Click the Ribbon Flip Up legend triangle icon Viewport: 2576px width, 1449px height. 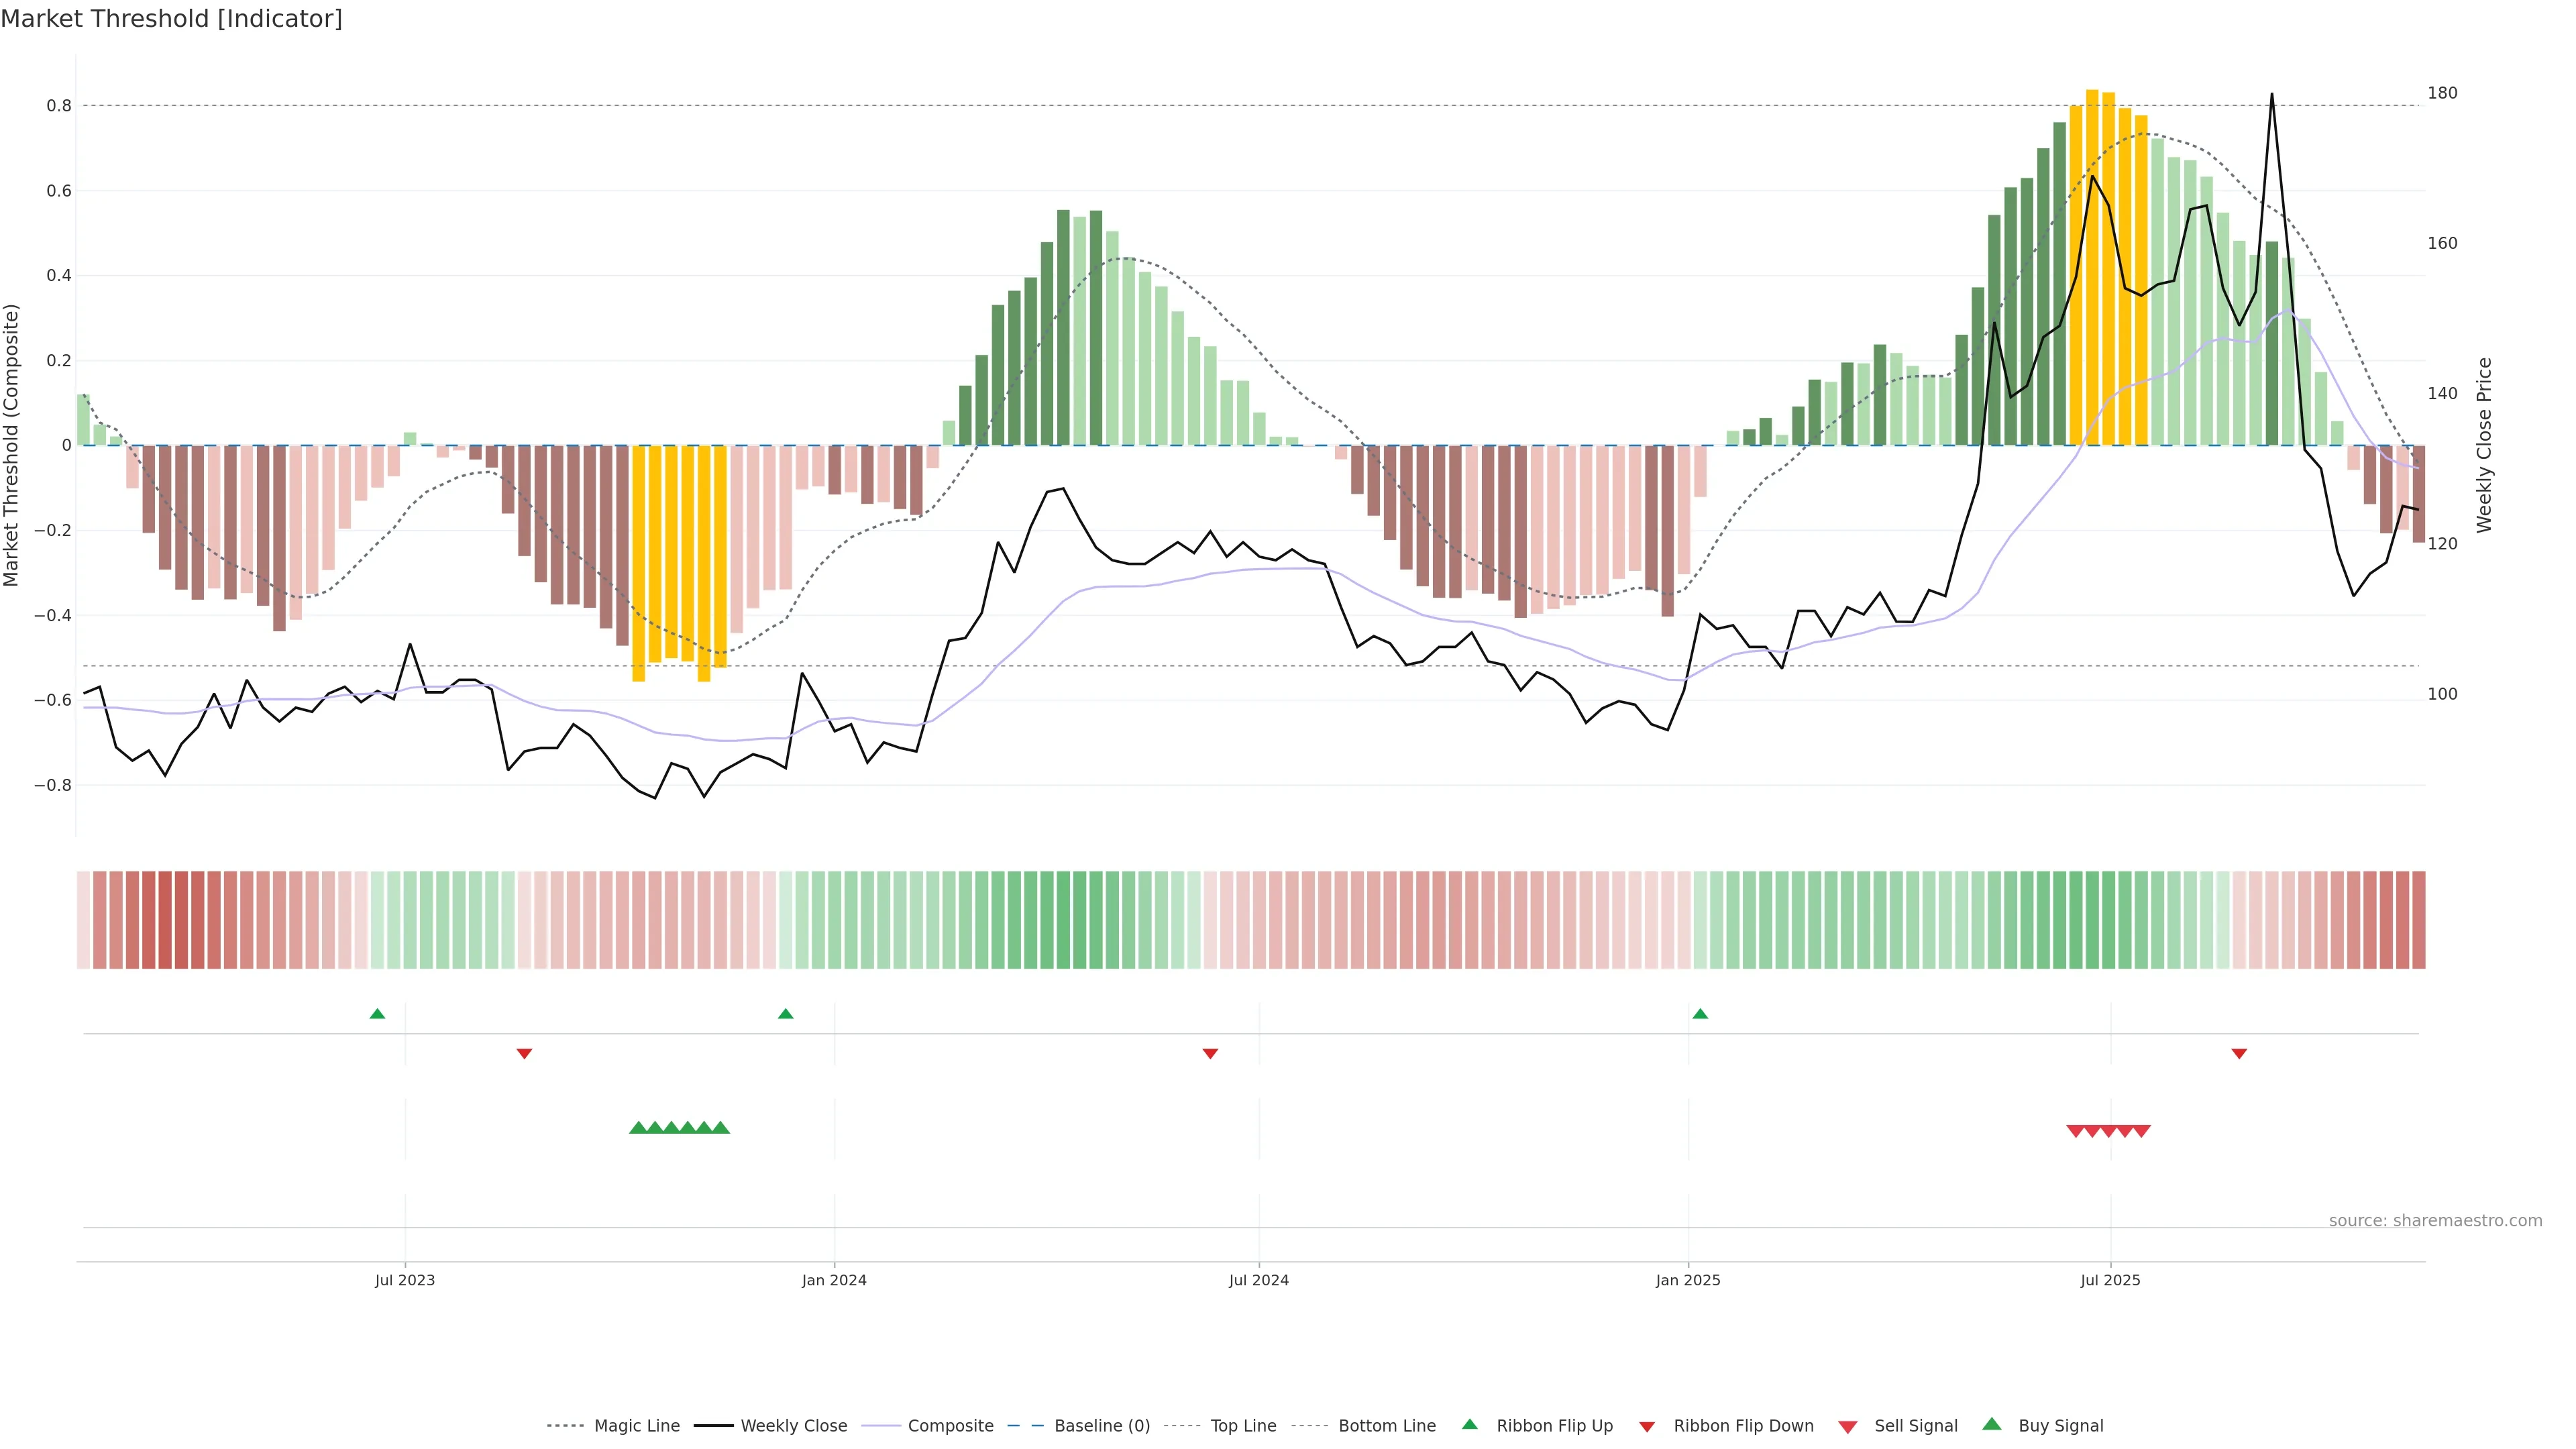[x=1469, y=1424]
